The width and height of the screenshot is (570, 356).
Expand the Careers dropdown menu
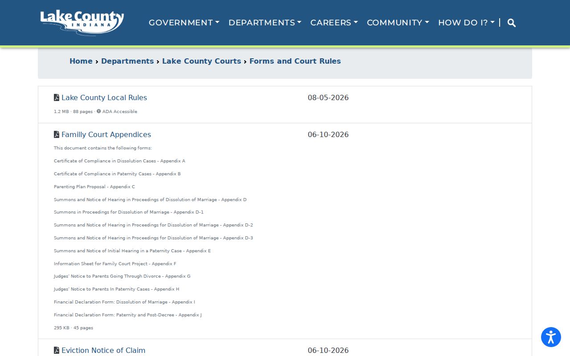click(x=334, y=22)
